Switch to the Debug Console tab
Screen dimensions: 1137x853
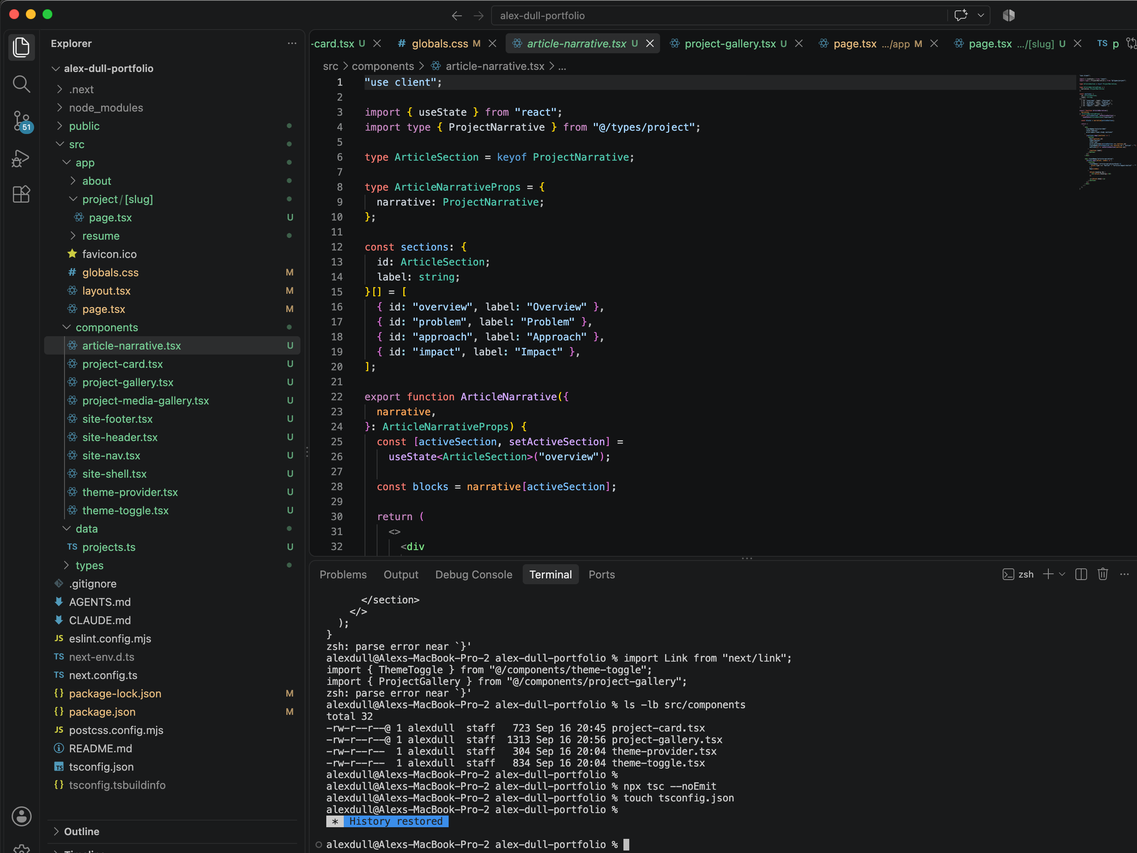point(474,575)
